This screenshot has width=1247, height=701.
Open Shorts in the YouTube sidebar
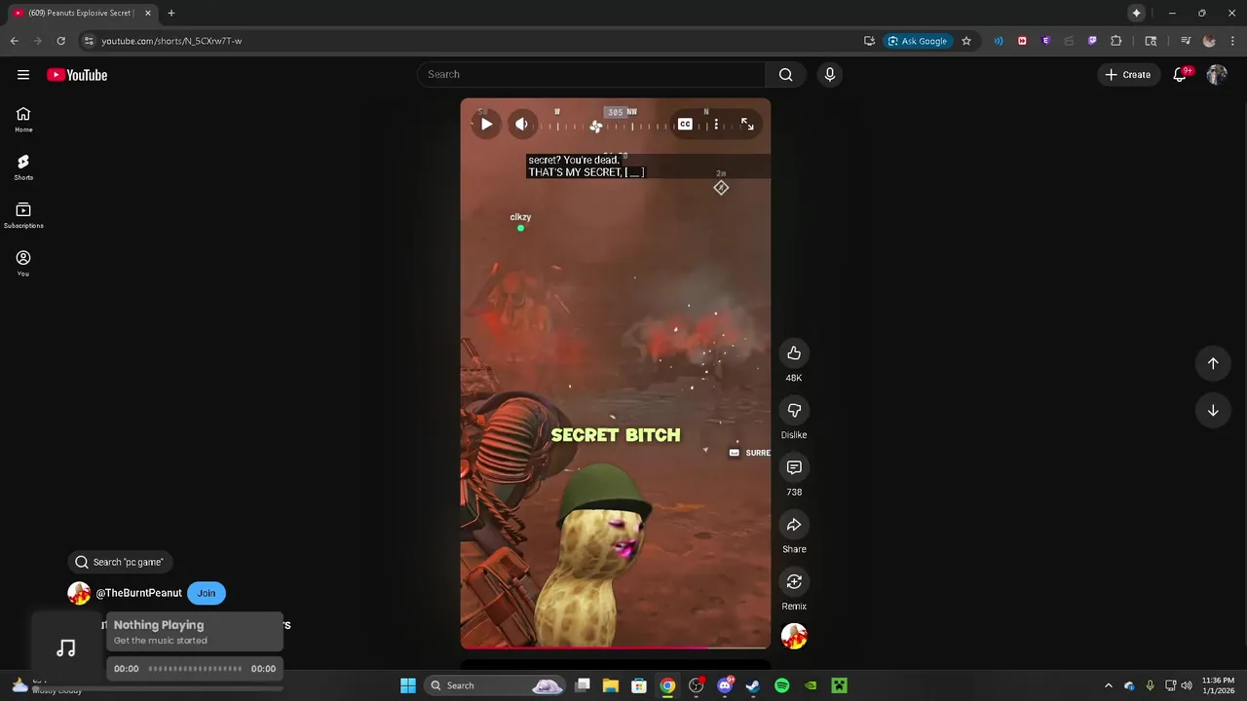(23, 167)
